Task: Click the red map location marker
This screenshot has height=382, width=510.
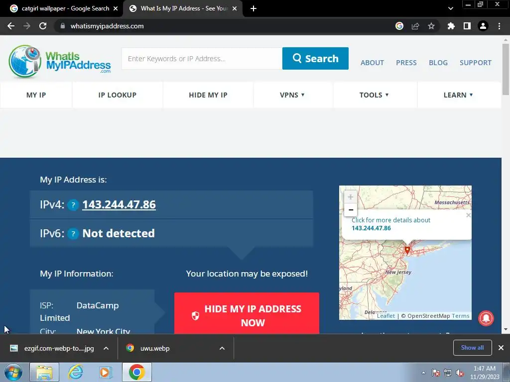Action: point(407,250)
